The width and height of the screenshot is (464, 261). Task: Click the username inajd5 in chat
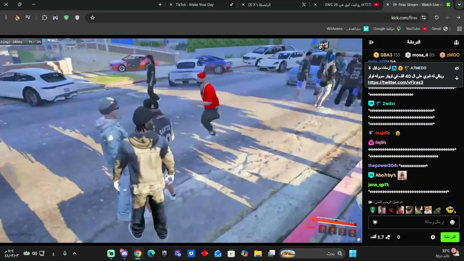(382, 133)
